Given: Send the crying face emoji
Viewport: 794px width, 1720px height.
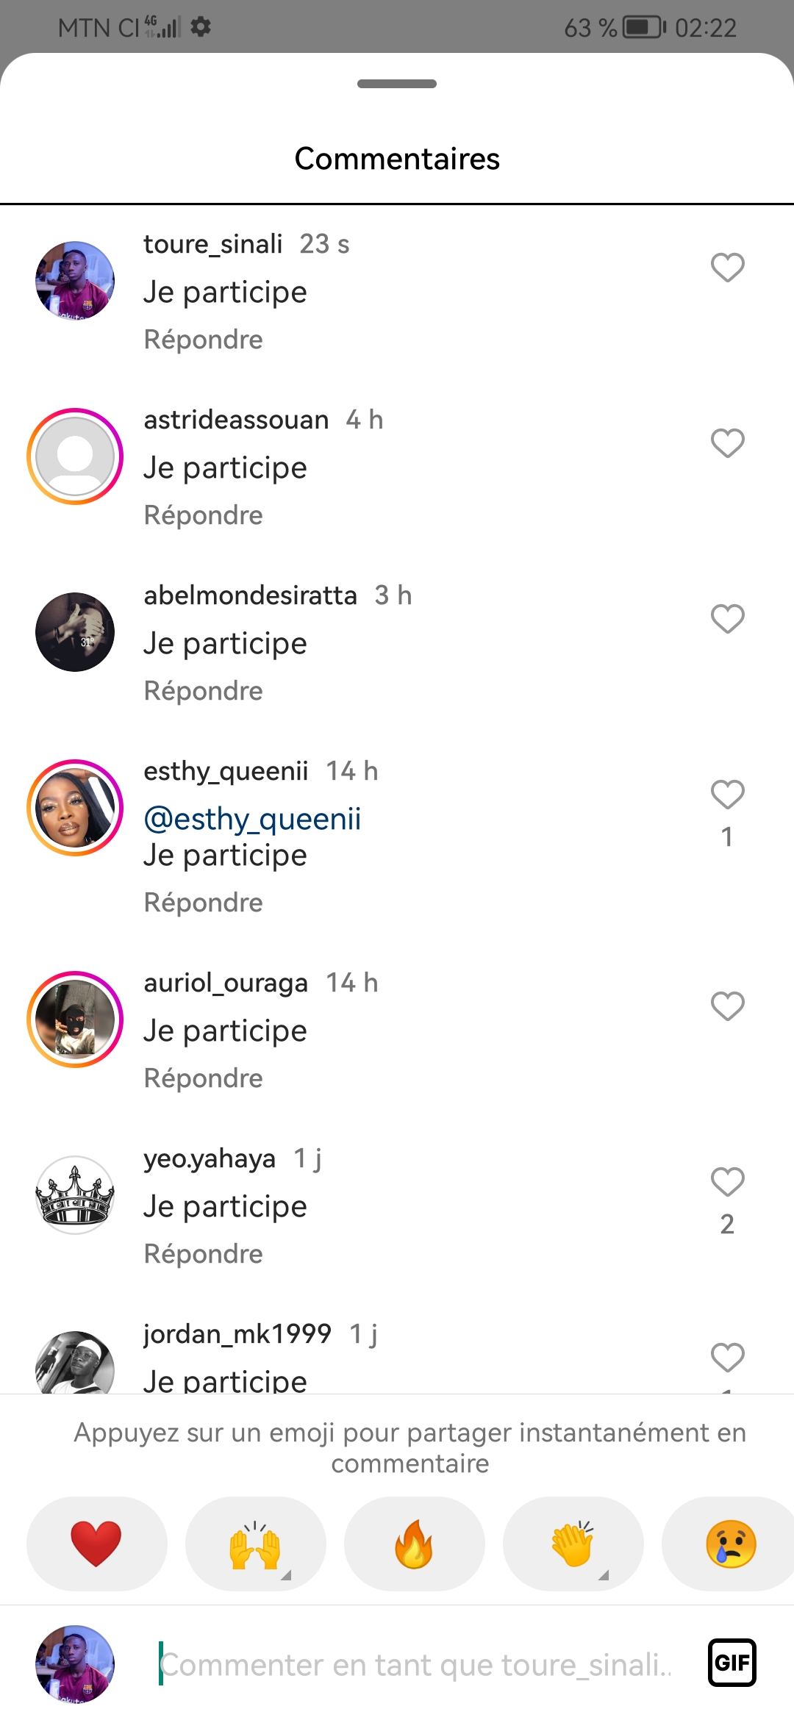Looking at the screenshot, I should pos(730,1543).
